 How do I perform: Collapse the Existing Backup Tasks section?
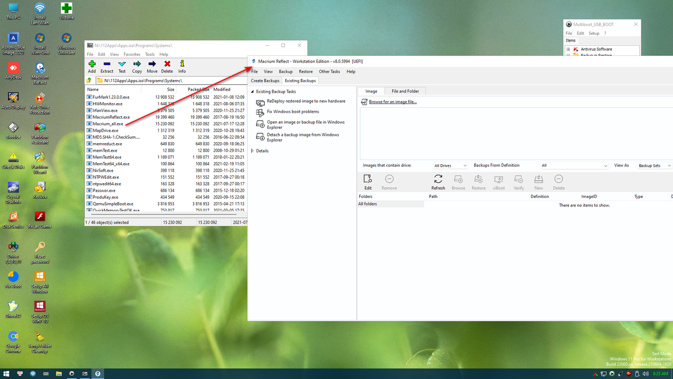[252, 92]
